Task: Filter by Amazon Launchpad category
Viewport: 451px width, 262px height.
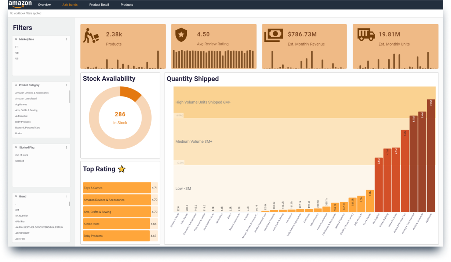Action: 26,99
